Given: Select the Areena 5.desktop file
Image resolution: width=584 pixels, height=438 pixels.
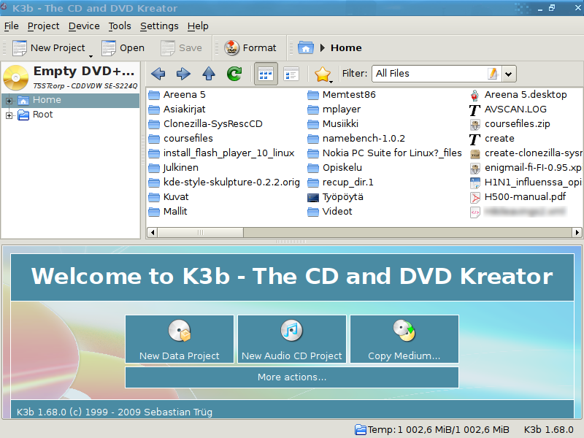Looking at the screenshot, I should click(518, 95).
